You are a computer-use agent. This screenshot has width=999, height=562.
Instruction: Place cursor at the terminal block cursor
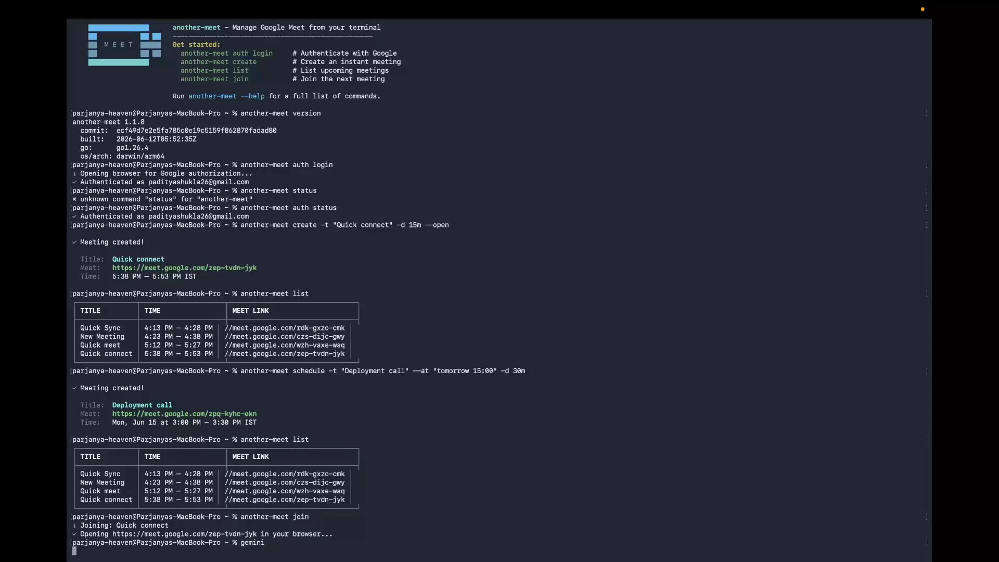click(74, 551)
